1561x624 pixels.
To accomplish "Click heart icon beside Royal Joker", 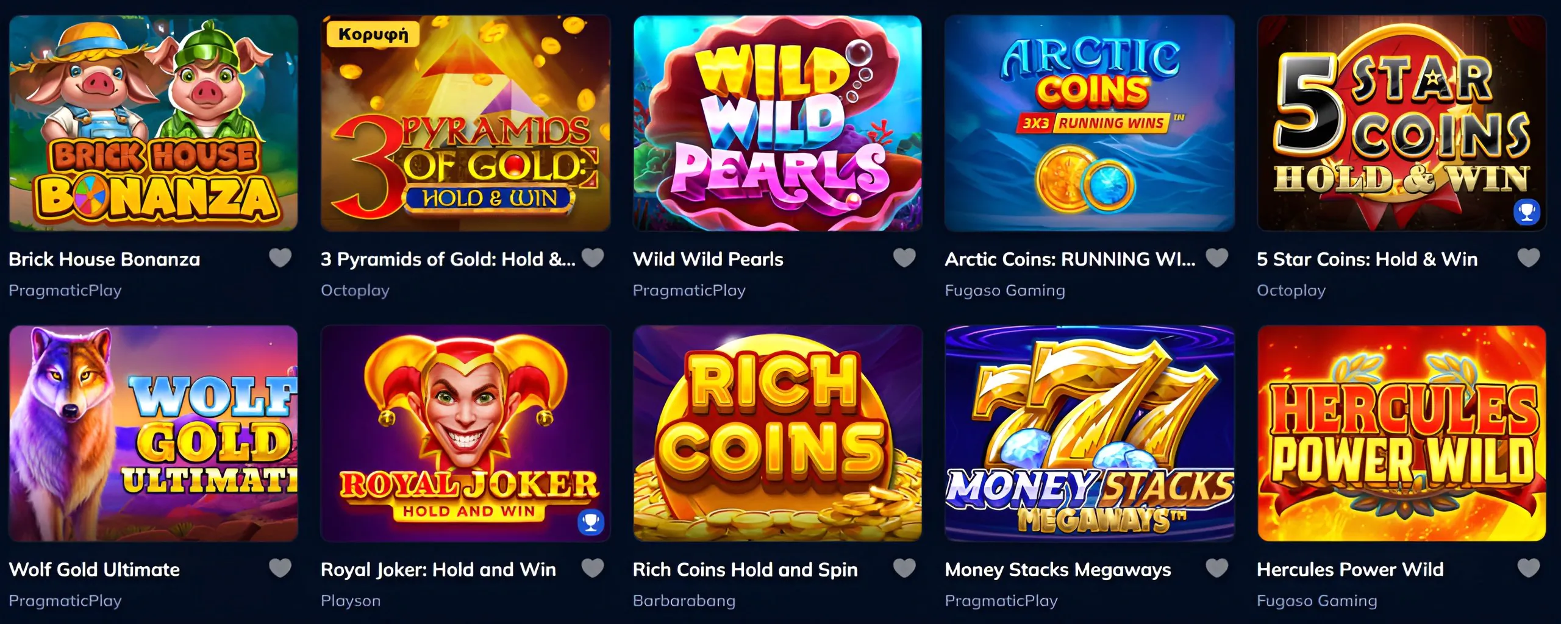I will tap(593, 569).
